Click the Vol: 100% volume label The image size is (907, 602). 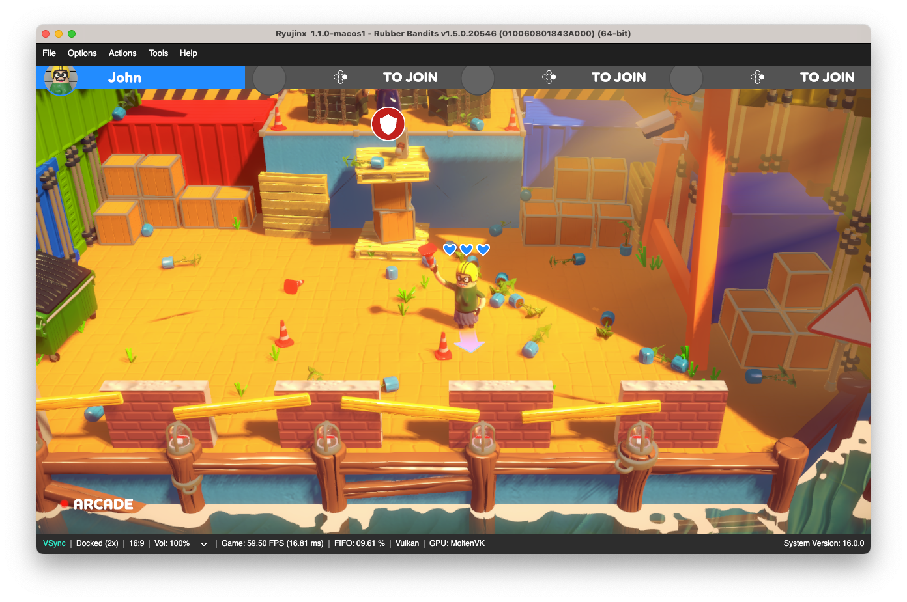pyautogui.click(x=172, y=543)
